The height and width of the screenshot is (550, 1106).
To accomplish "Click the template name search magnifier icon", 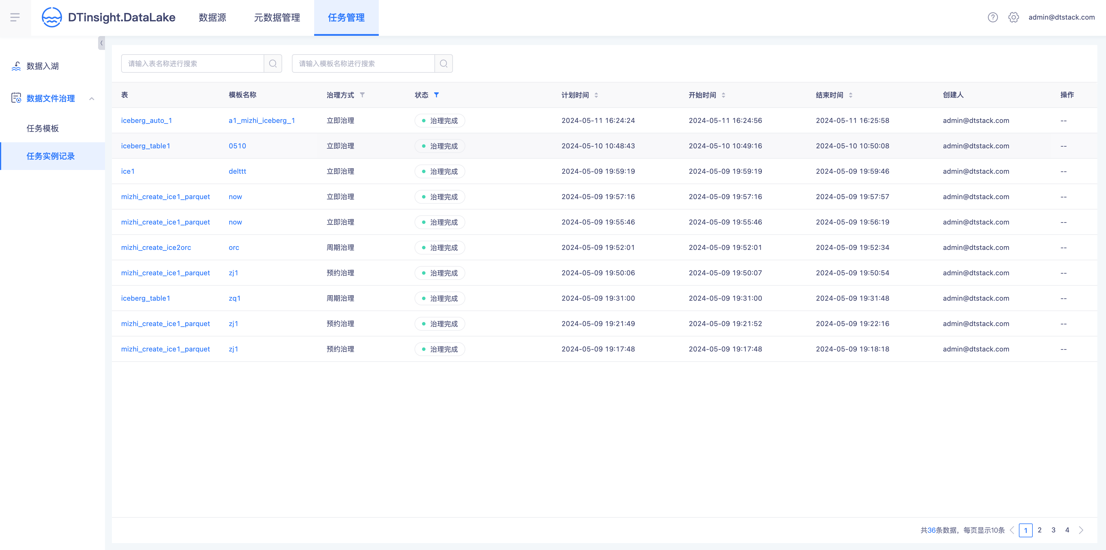I will pos(443,63).
